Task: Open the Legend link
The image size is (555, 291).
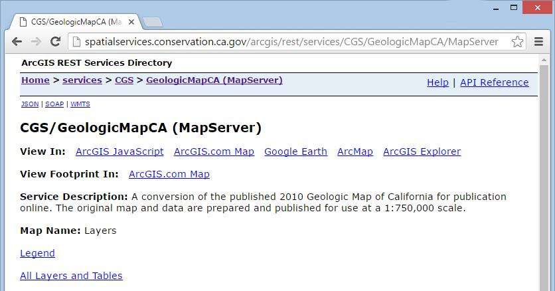Action: pos(37,253)
